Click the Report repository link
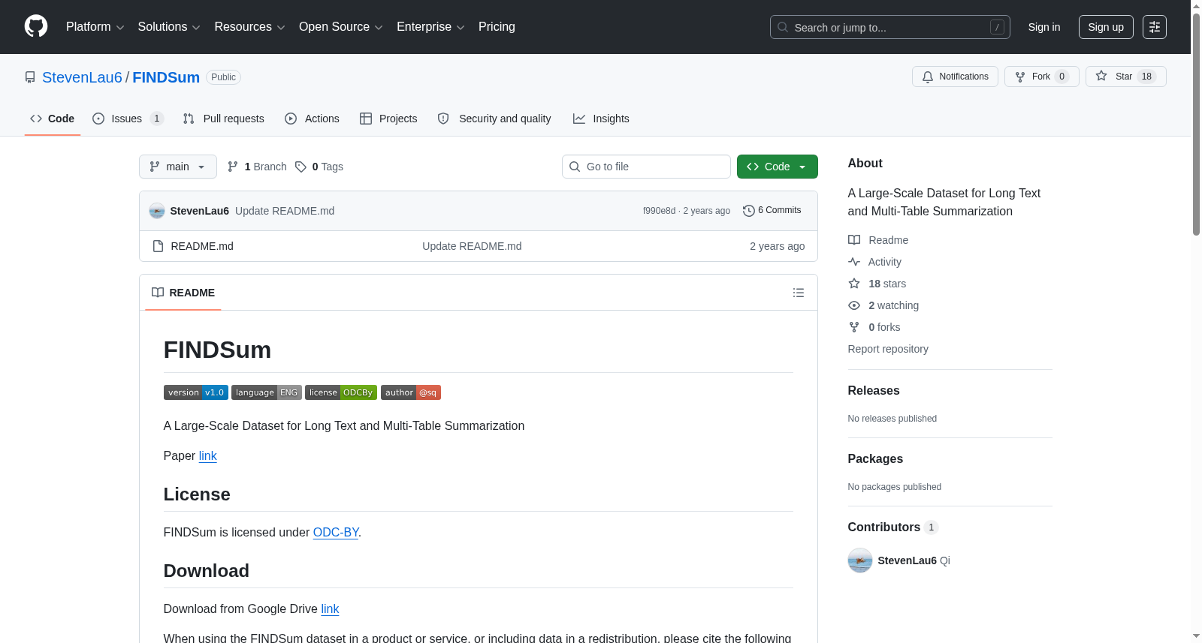Viewport: 1202px width, 643px height. [888, 349]
